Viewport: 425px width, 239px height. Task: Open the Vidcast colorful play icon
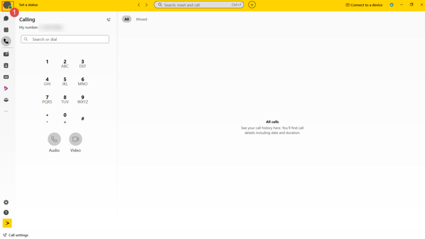click(6, 89)
